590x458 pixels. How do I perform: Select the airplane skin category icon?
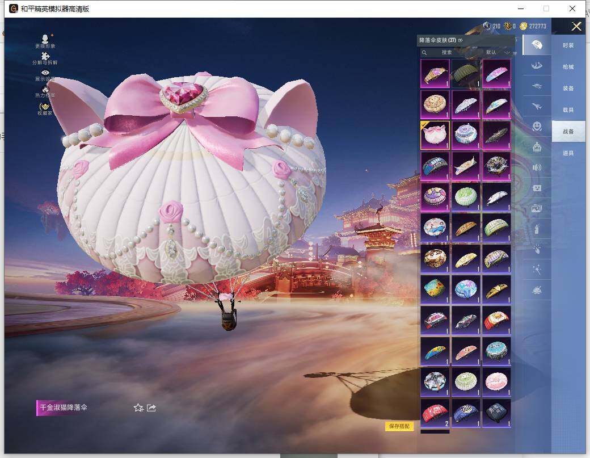click(x=536, y=106)
